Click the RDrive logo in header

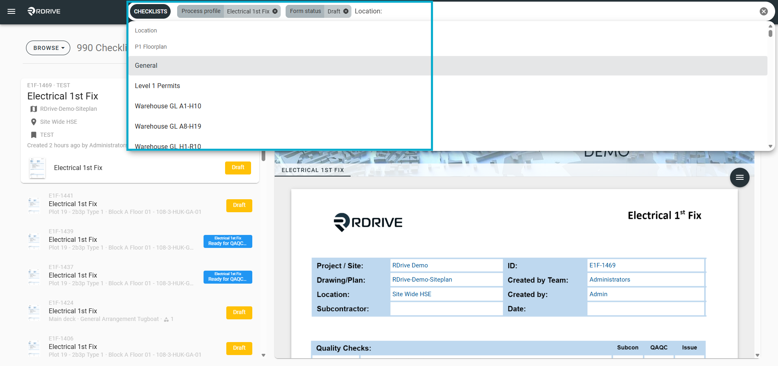click(x=44, y=11)
